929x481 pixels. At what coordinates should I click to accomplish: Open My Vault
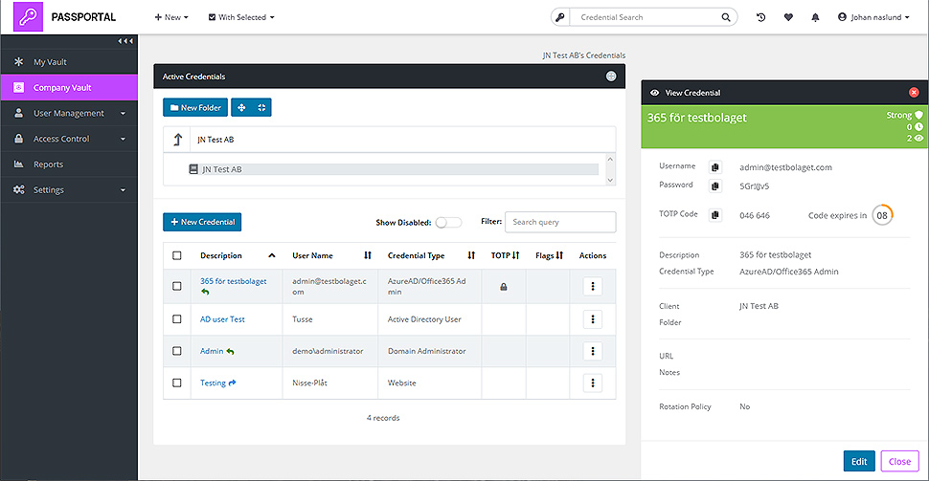point(69,61)
